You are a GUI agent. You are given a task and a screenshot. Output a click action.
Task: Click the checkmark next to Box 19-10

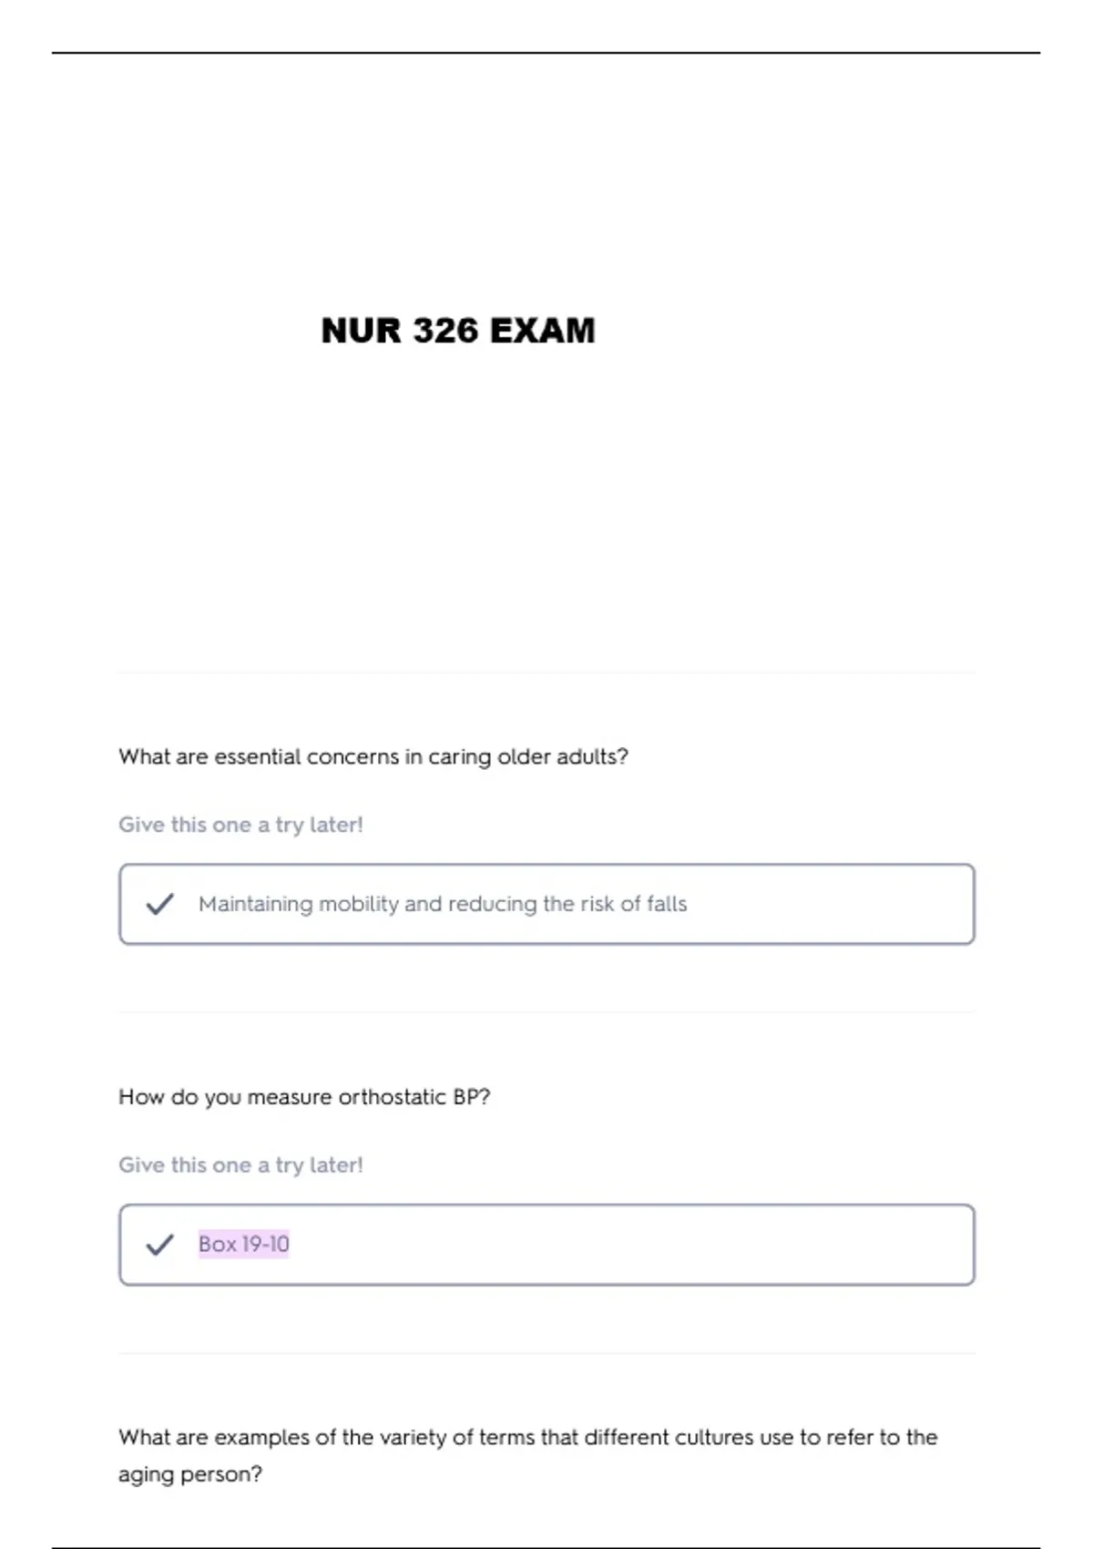click(x=159, y=1245)
